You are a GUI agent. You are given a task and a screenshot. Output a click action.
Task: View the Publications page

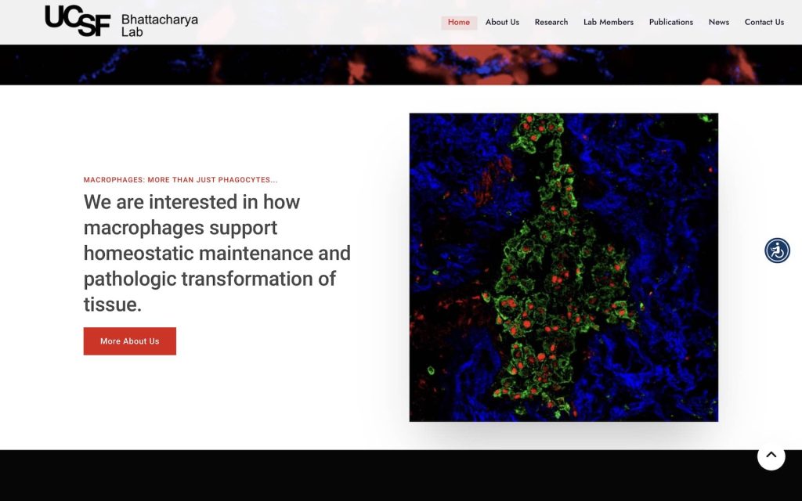coord(670,23)
